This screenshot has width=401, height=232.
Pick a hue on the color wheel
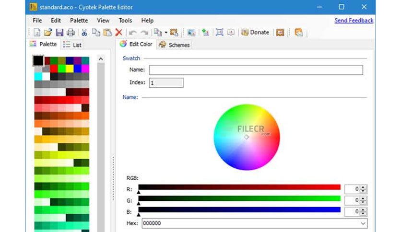click(247, 137)
